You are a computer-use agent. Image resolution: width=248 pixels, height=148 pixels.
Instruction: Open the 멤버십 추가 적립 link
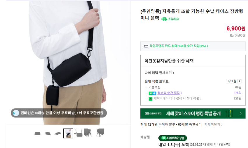[170, 93]
